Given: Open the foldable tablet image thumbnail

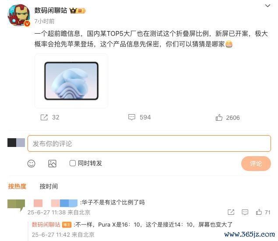Looking at the screenshot, I should [x=71, y=81].
